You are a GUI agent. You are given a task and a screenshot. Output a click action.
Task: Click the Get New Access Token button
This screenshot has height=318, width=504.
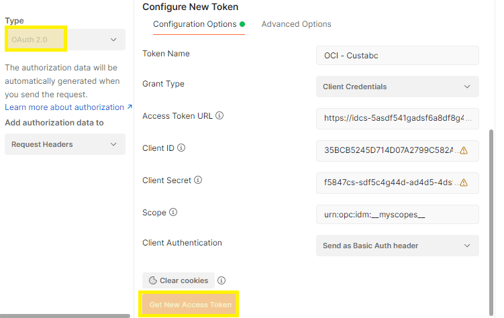[190, 305]
